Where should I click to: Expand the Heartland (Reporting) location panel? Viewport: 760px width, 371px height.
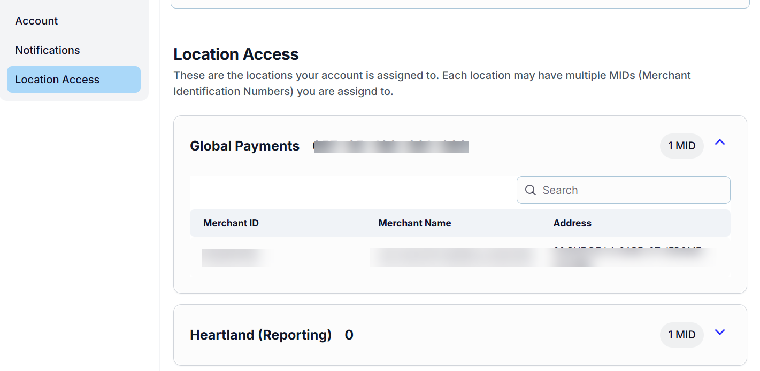pyautogui.click(x=720, y=332)
